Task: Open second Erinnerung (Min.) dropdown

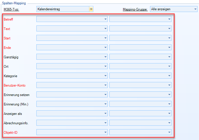Action: pos(140,104)
